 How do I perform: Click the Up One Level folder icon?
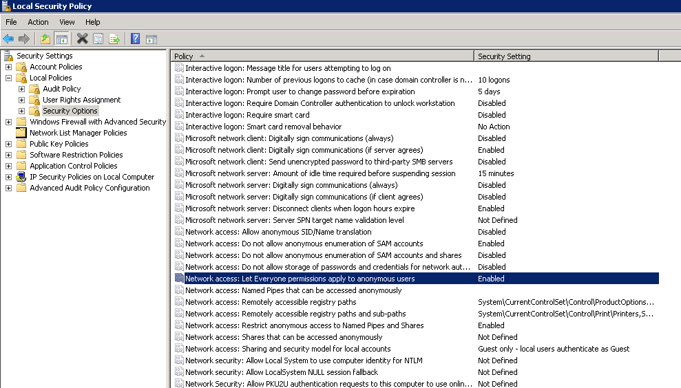point(45,39)
